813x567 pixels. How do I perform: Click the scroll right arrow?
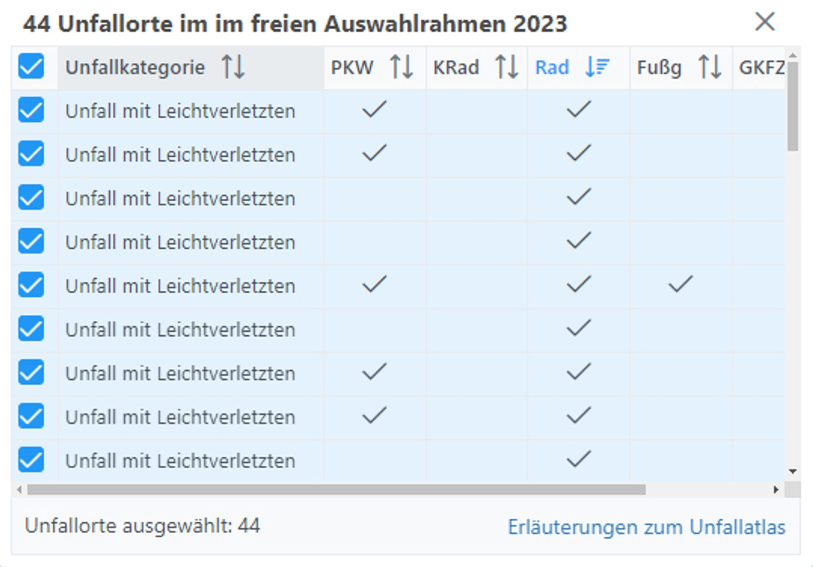(x=776, y=490)
